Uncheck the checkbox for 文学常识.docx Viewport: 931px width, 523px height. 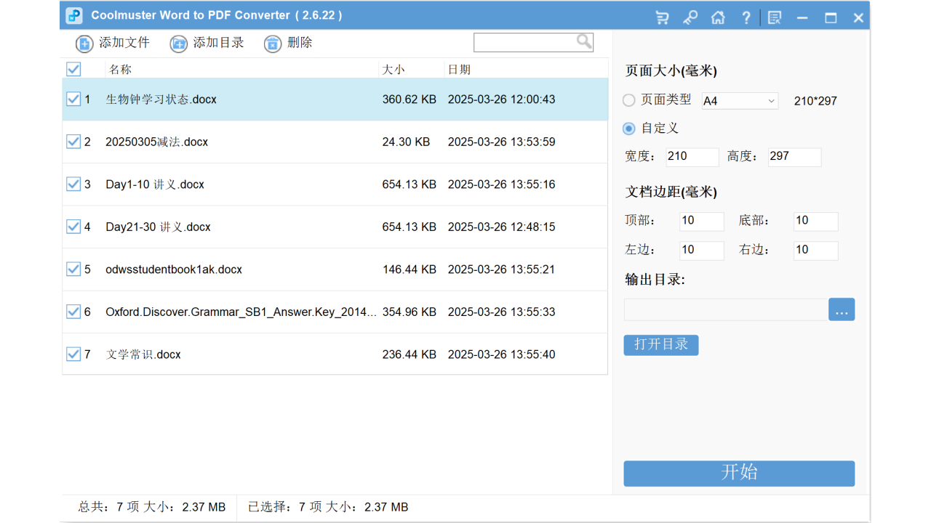click(73, 354)
